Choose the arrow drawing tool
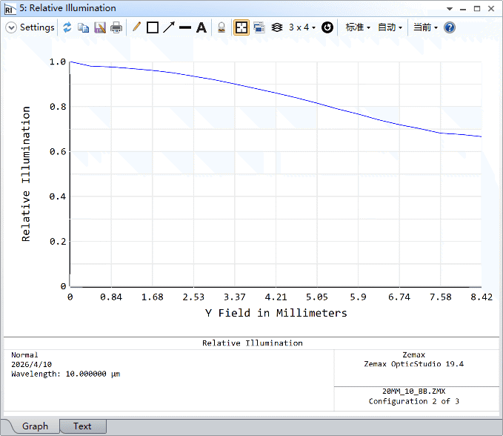The image size is (503, 436). coord(169,27)
